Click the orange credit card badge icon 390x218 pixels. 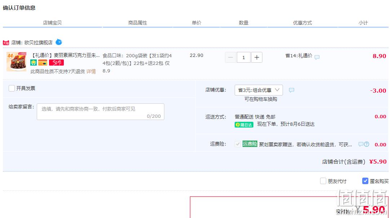(43, 63)
